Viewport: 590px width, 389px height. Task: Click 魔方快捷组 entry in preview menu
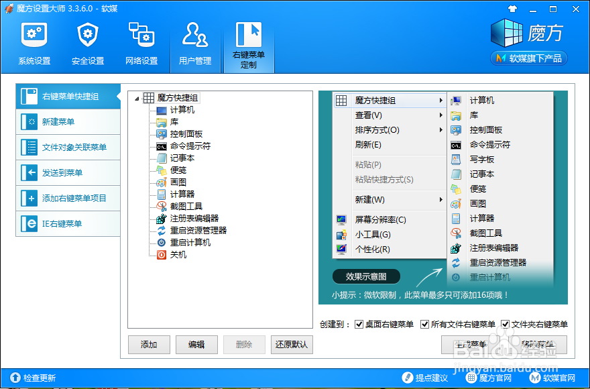point(390,101)
